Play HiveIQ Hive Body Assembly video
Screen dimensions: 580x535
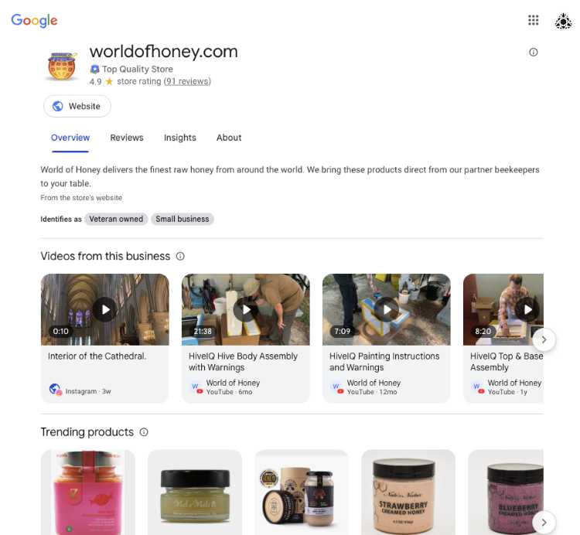click(246, 309)
